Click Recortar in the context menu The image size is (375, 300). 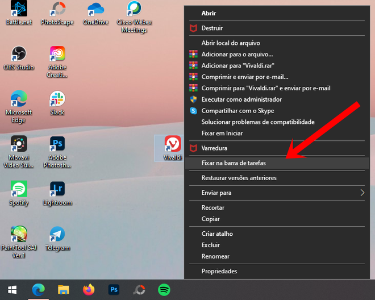click(277, 207)
